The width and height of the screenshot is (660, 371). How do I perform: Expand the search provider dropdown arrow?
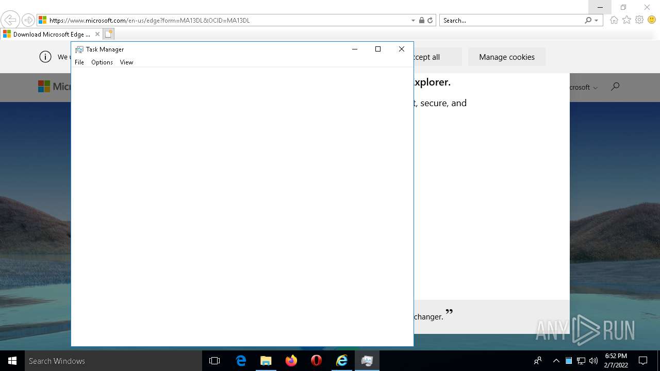click(x=597, y=21)
